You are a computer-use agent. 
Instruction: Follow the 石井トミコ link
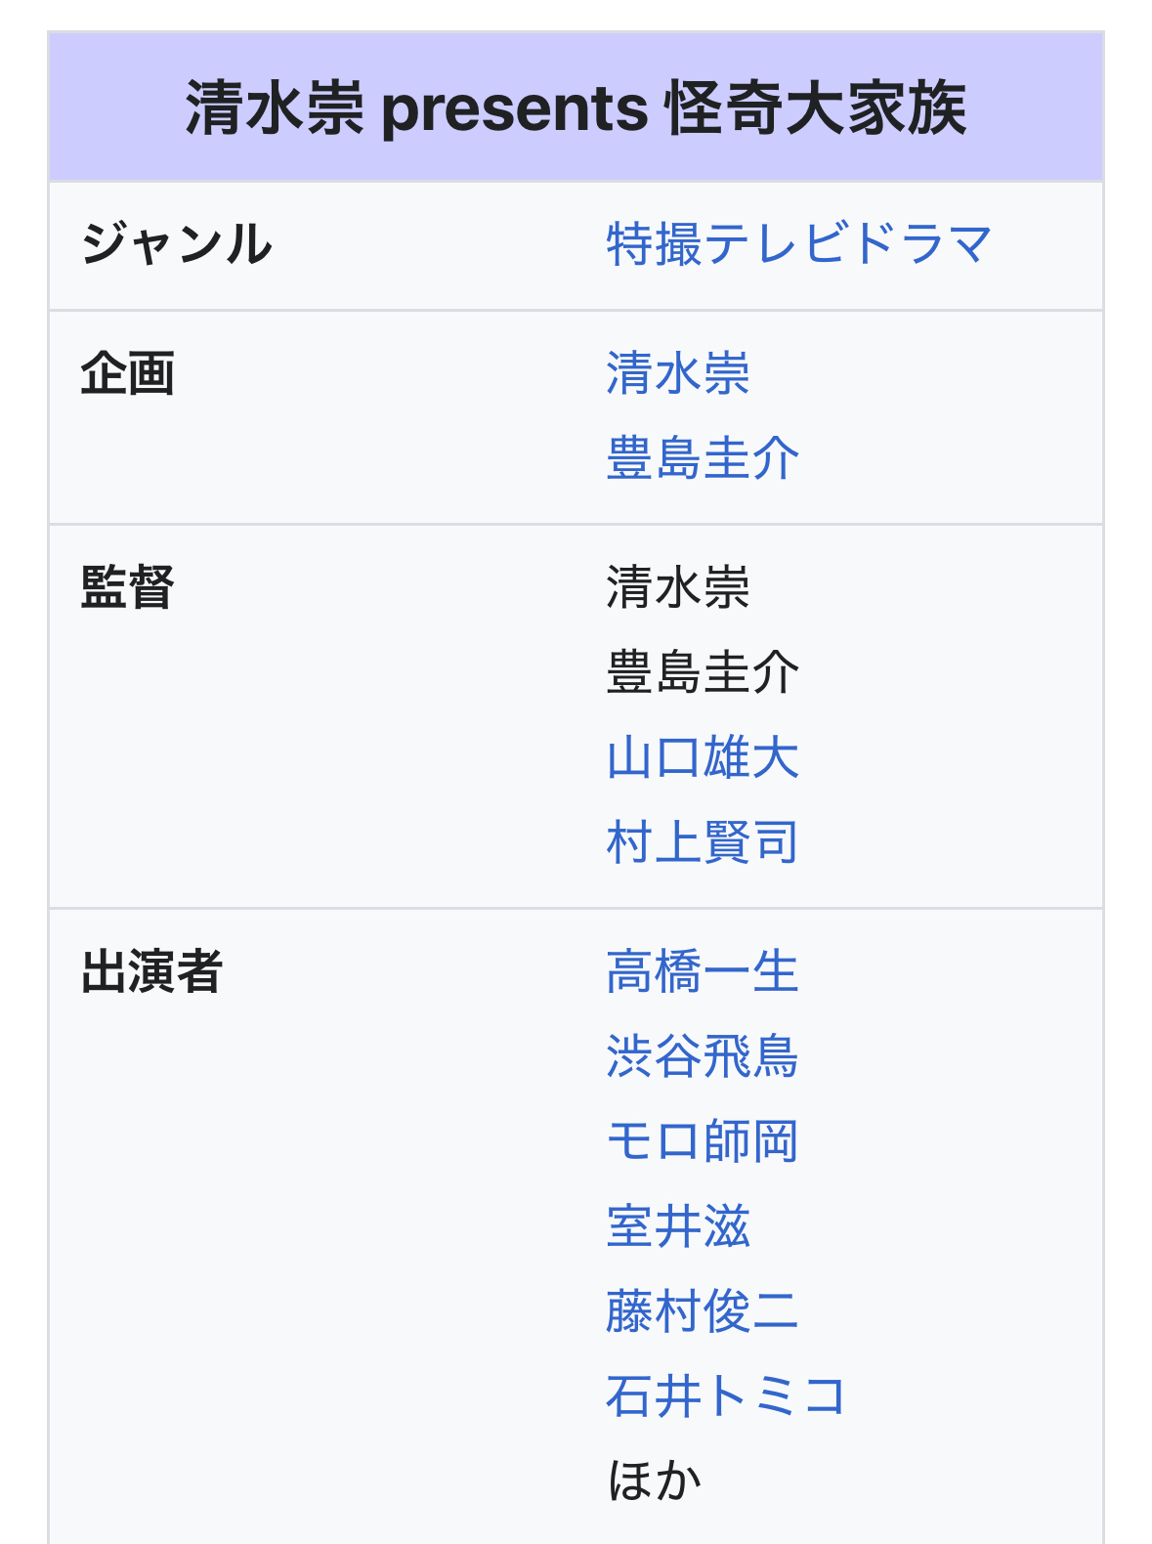(x=725, y=1395)
